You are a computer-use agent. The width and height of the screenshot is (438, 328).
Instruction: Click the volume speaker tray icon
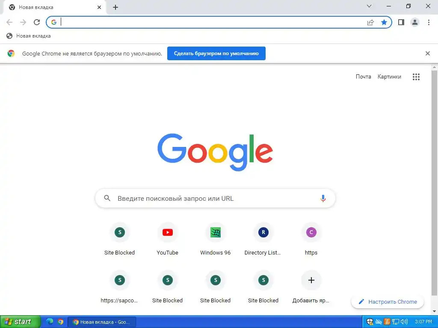(404, 322)
